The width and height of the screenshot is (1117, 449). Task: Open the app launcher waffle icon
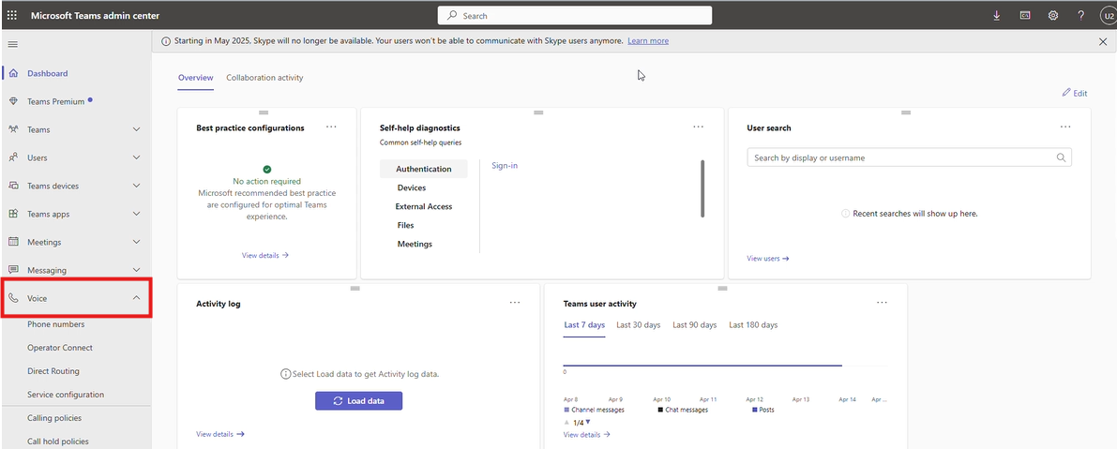click(x=12, y=15)
